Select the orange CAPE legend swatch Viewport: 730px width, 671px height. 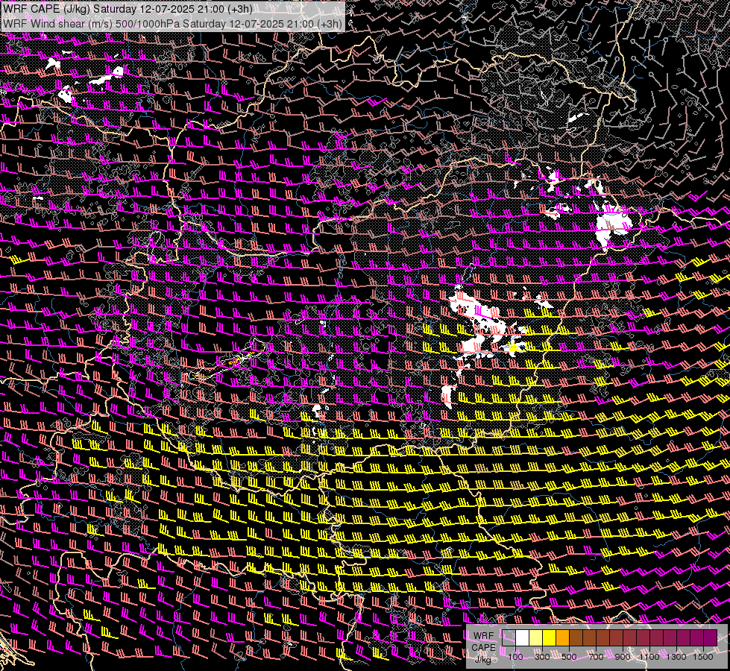[x=562, y=637]
